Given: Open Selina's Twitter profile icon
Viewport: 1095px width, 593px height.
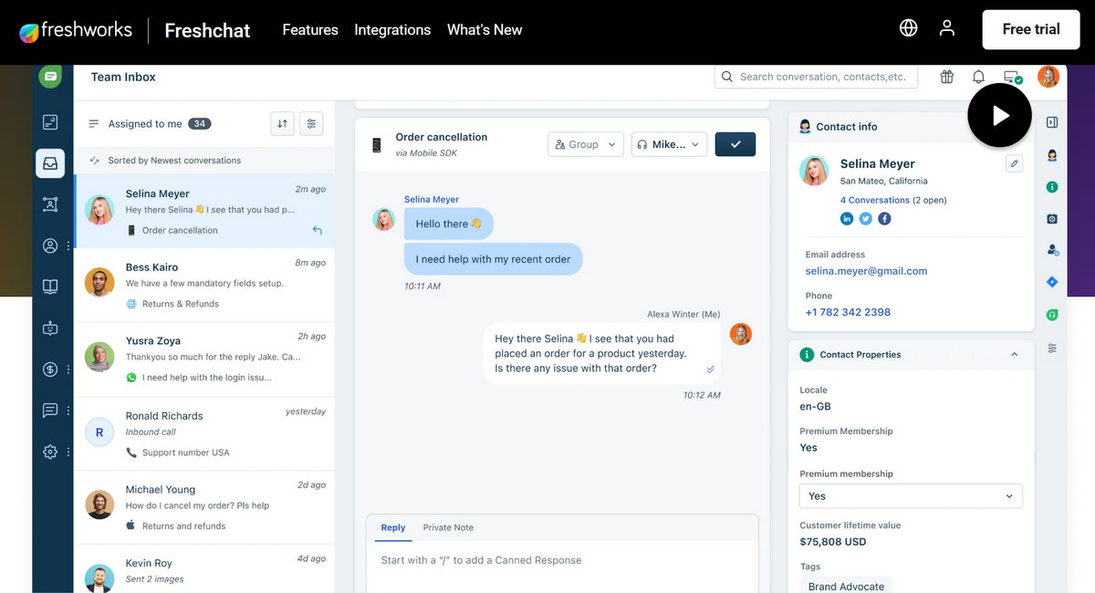Looking at the screenshot, I should click(x=866, y=219).
